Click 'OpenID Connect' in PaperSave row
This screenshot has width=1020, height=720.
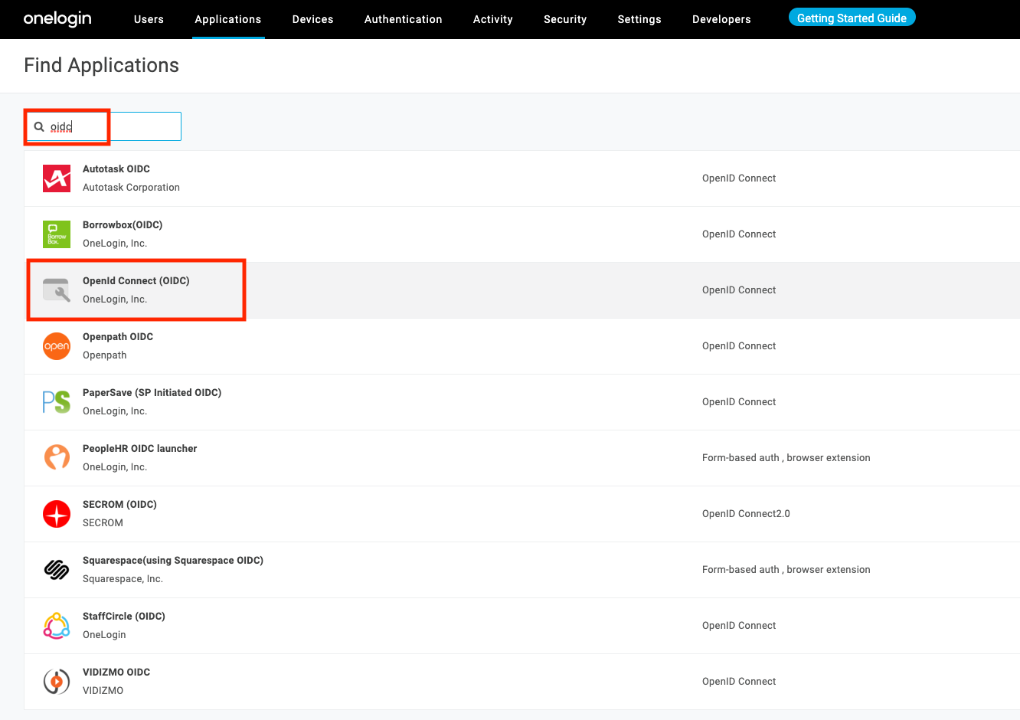739,402
